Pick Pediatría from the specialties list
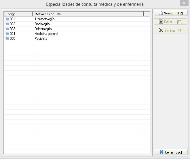Screen dimensions: 190x159 (41, 39)
